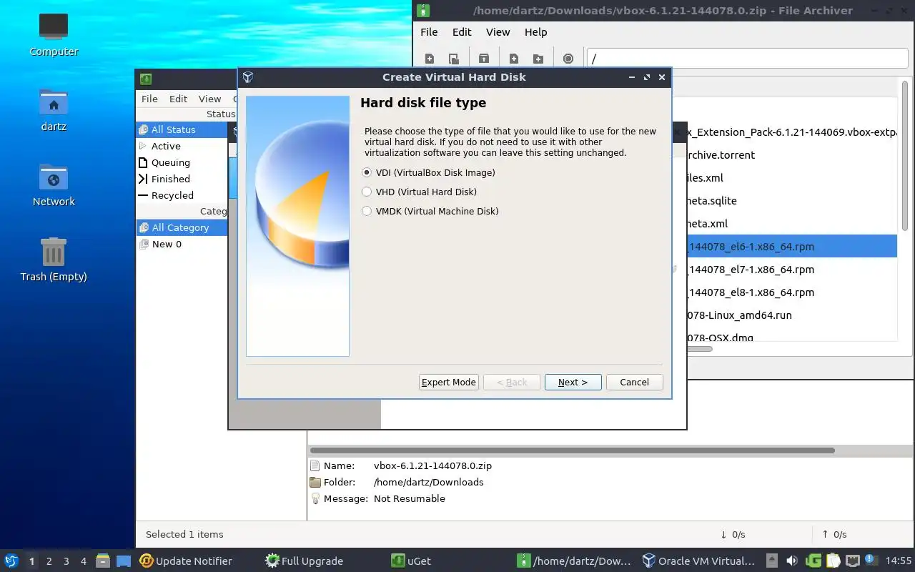This screenshot has width=915, height=572.
Task: Click Stop icon in File Archiver toolbar
Action: click(568, 59)
